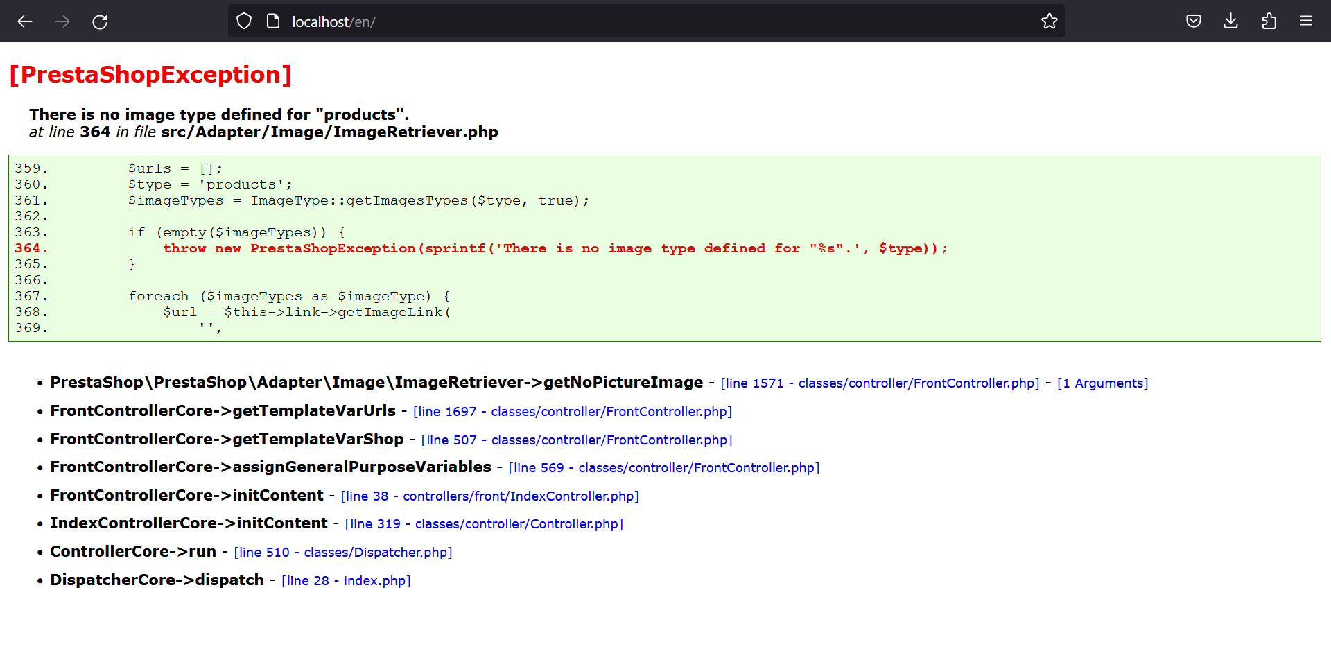This screenshot has width=1331, height=651.
Task: Open line 1571 of FrontController.php link
Action: tap(879, 383)
